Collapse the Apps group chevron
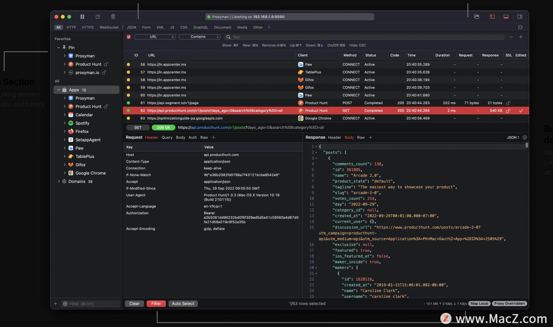The image size is (553, 327). point(59,90)
